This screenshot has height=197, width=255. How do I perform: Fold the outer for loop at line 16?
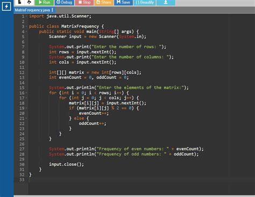26,93
